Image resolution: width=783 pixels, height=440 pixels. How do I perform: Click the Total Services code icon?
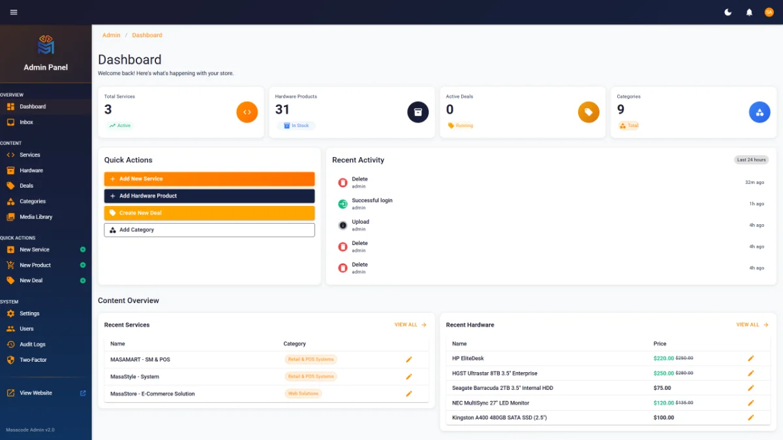click(247, 112)
